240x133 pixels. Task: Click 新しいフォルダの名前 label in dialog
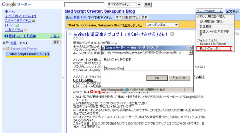click(118, 60)
